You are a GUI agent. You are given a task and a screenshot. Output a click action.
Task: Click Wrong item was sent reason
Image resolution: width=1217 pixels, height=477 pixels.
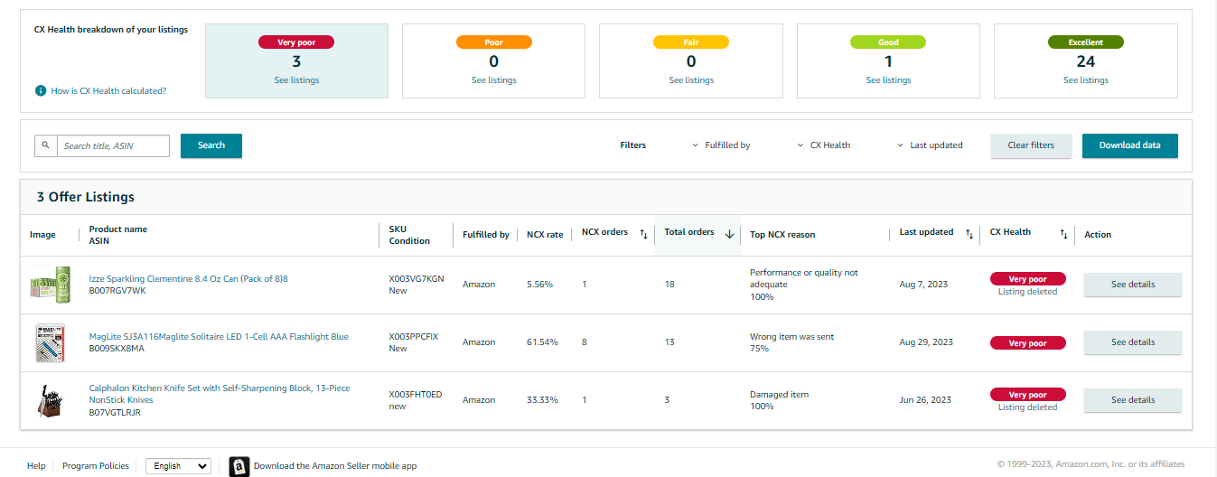pos(791,337)
